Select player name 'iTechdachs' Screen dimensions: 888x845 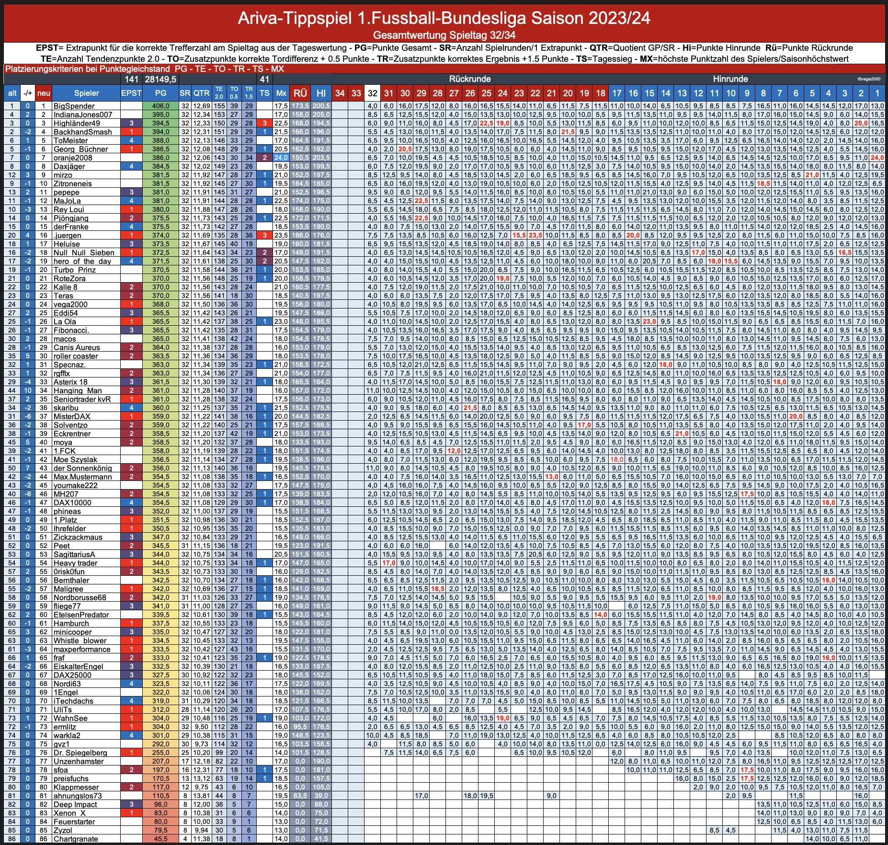click(x=73, y=701)
